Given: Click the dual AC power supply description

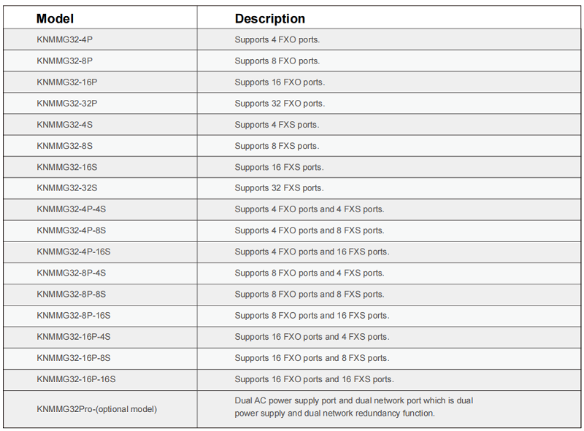Looking at the screenshot, I should [x=353, y=407].
